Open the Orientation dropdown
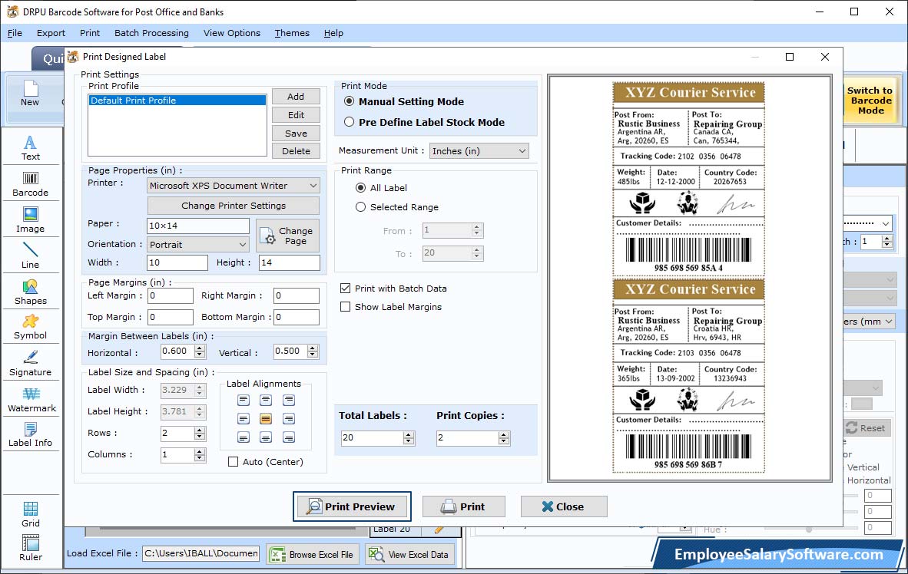Image resolution: width=908 pixels, height=574 pixels. (198, 245)
